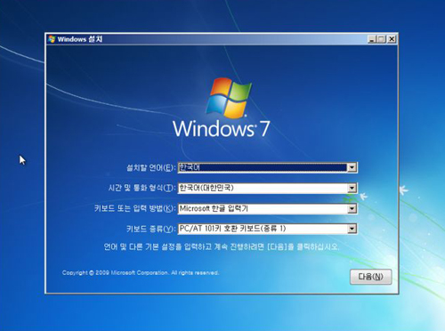Open the 키보드 또는 입력 방법 dropdown arrow

(x=352, y=209)
